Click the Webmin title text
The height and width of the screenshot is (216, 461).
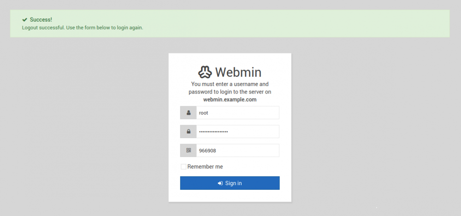(x=238, y=72)
